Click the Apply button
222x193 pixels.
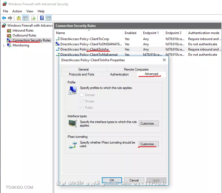[x=156, y=180]
